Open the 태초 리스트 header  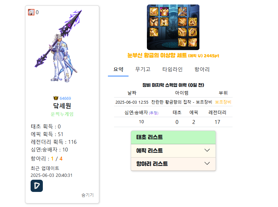[173, 137]
